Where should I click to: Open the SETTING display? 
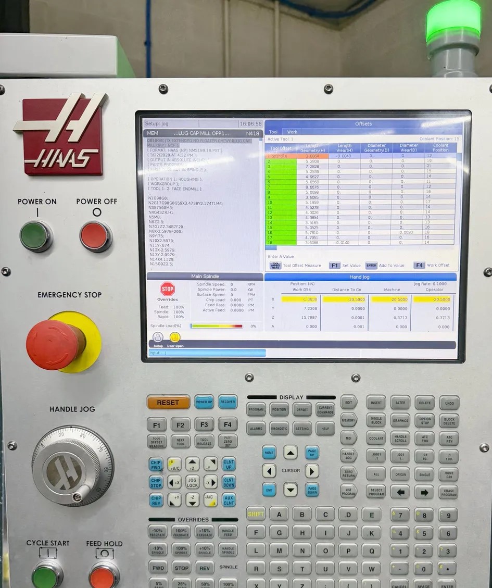coord(302,429)
